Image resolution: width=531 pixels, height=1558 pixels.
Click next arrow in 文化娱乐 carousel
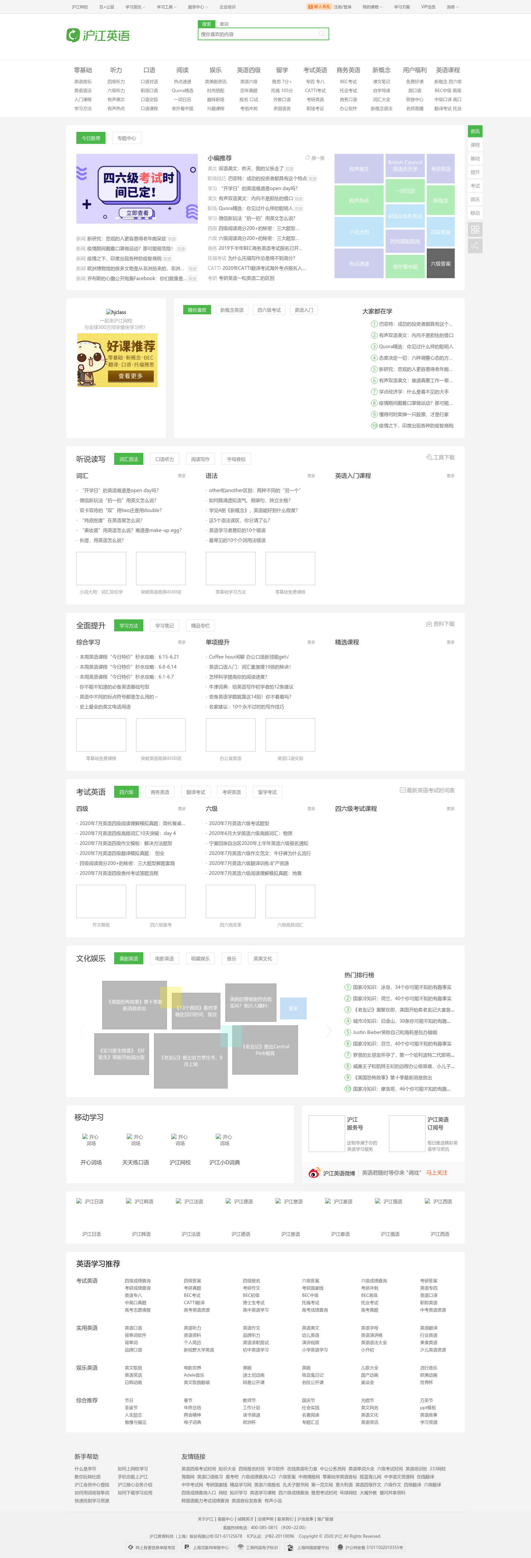pos(329,1030)
